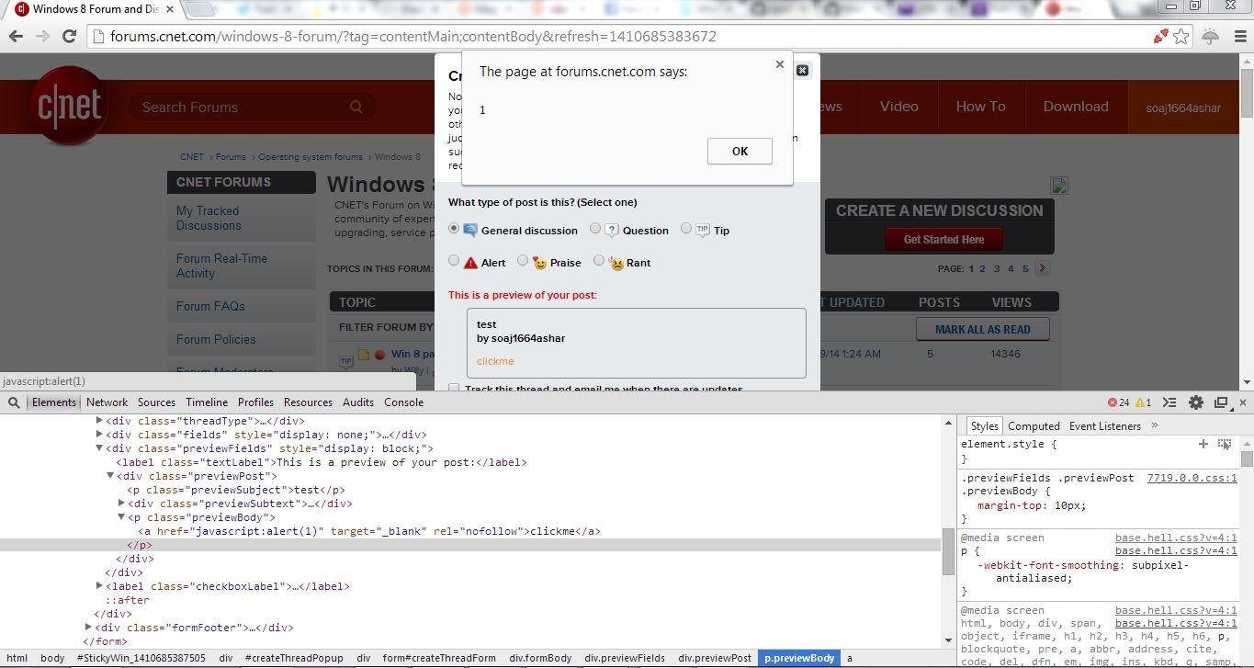Switch to Sources tab in DevTools
Viewport: 1254px width, 668px height.
[x=156, y=402]
